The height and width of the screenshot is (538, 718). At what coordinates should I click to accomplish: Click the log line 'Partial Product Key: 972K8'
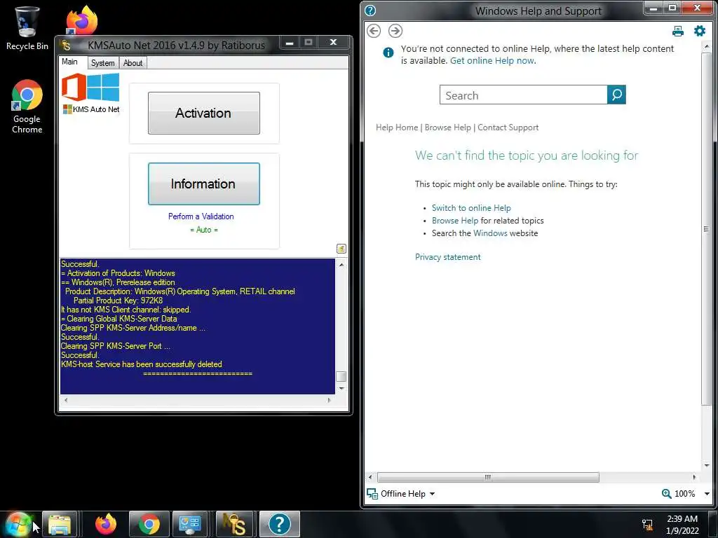118,301
